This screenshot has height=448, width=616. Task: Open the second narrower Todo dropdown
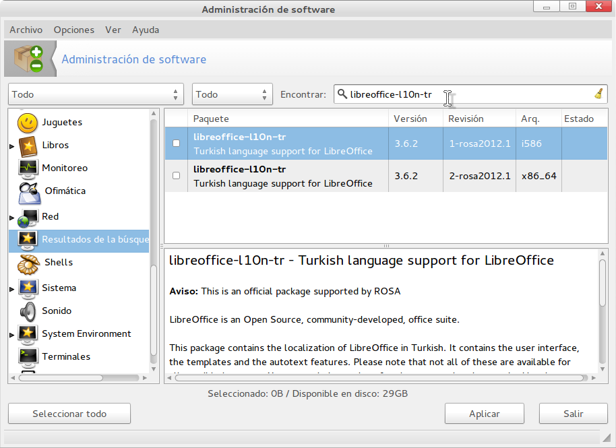pyautogui.click(x=232, y=94)
